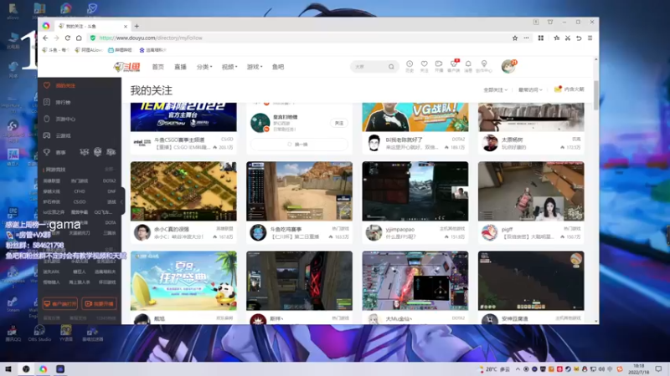Expand the 视频 dropdown in navigation
The width and height of the screenshot is (670, 376).
tap(229, 67)
